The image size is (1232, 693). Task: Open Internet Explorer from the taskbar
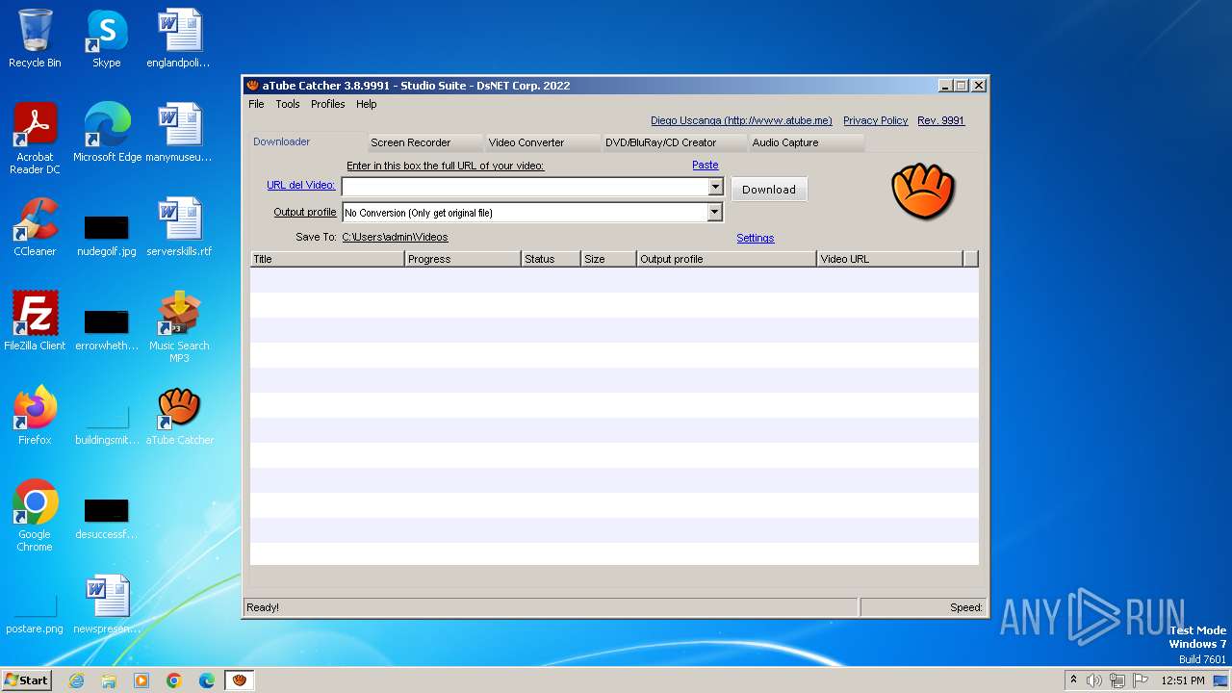coord(76,680)
